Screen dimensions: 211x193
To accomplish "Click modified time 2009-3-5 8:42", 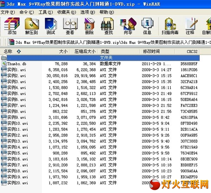I will (x=155, y=118).
